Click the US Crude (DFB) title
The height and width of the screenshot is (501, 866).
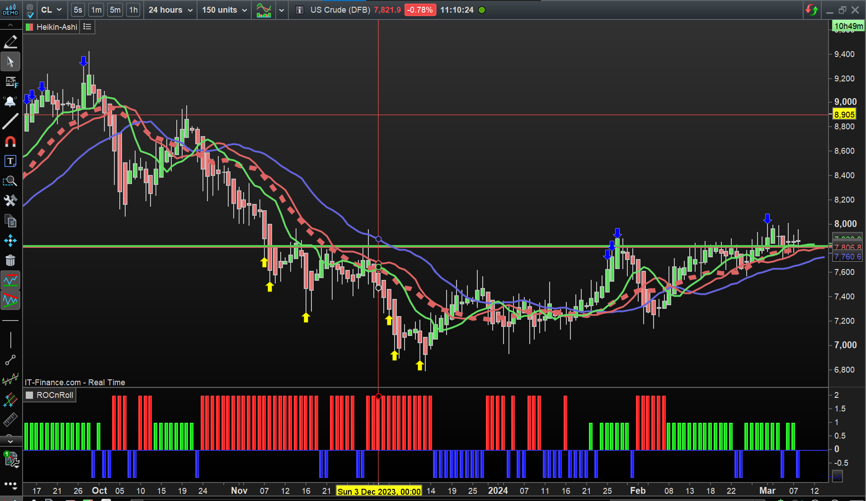340,10
